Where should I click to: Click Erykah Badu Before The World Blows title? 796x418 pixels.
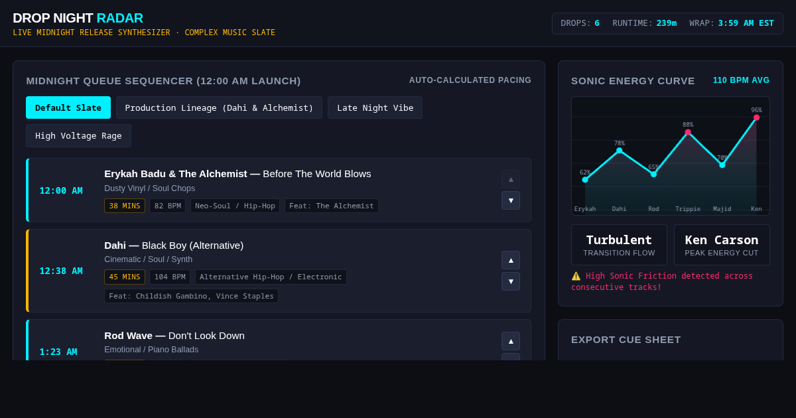point(237,174)
